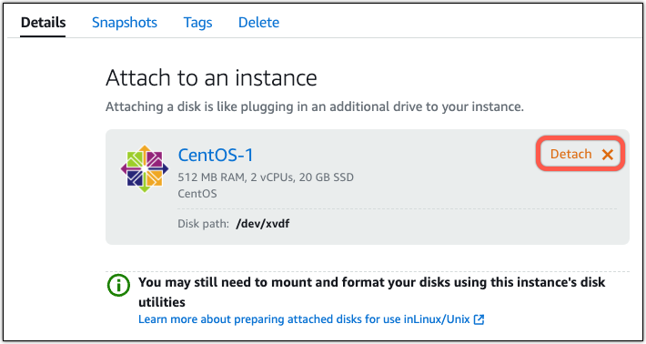Viewport: 646px width, 344px height.
Task: Click the CentOS operating system label
Action: 197,194
